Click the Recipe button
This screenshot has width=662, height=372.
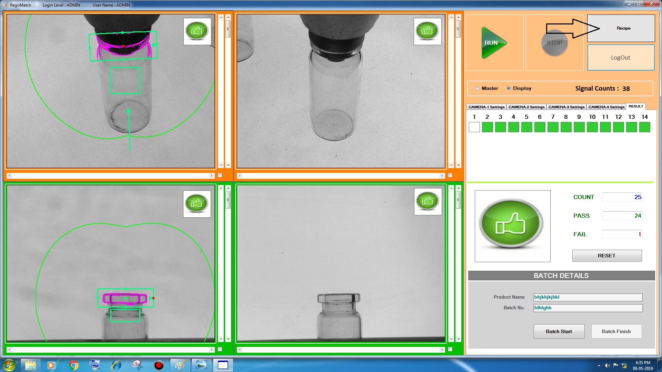(623, 28)
